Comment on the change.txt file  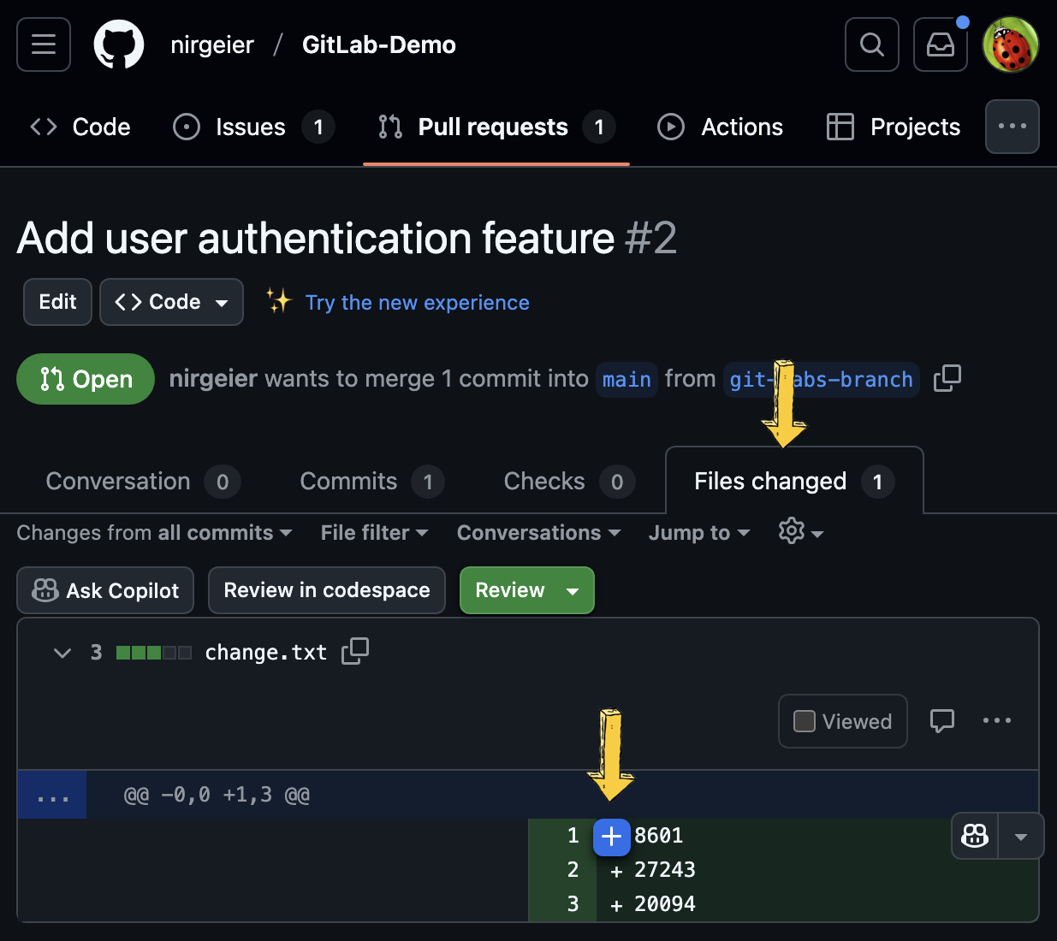pyautogui.click(x=942, y=721)
